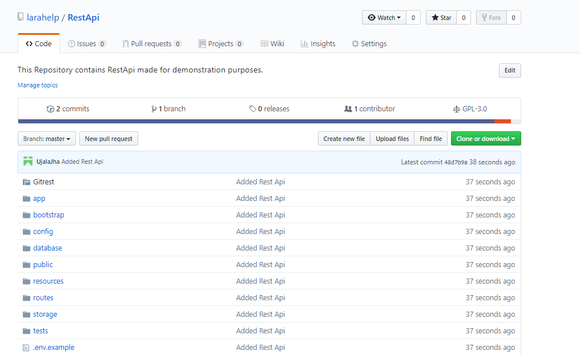
Task: Click the contributors people icon
Action: pyautogui.click(x=348, y=109)
